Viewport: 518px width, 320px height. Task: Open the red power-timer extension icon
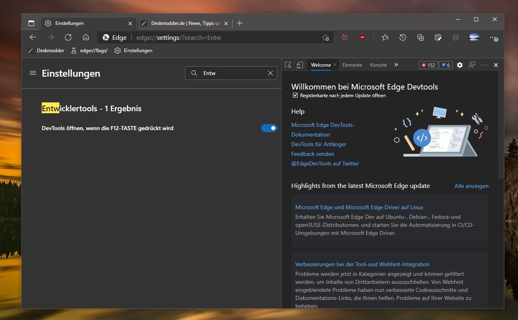coord(345,37)
